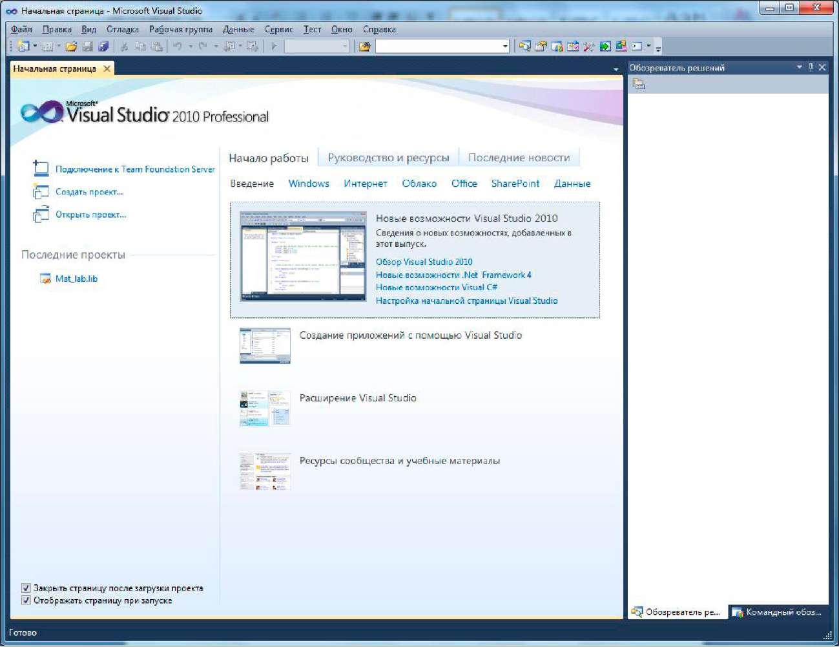Click Подключение к Team Foundation Server link
Viewport: 839px width, 647px height.
pos(135,169)
